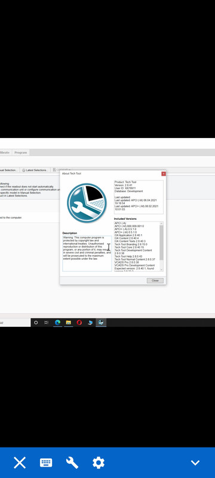Launch Opera browser from the taskbar
Viewport: 215px width, 478px height.
click(79, 322)
